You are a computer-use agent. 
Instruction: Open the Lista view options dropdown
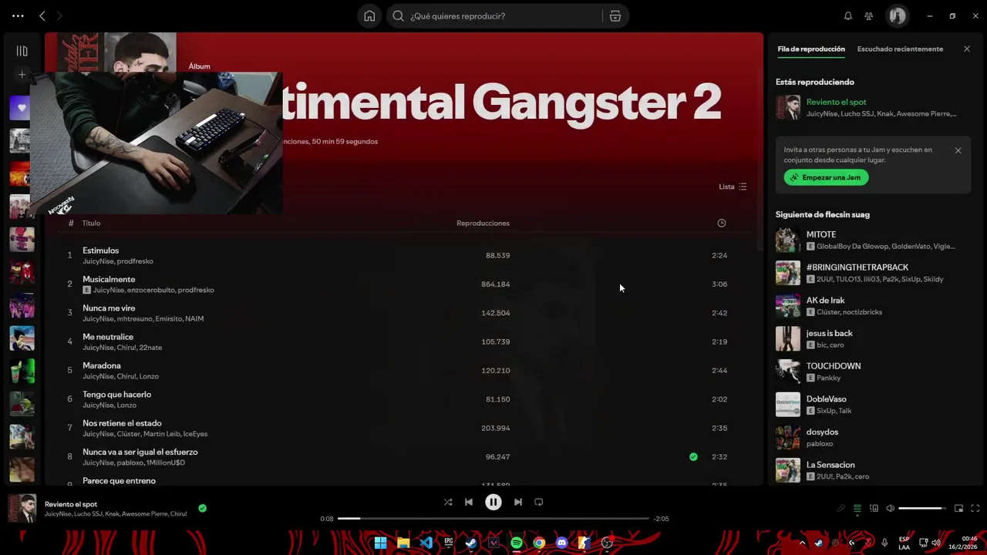733,187
